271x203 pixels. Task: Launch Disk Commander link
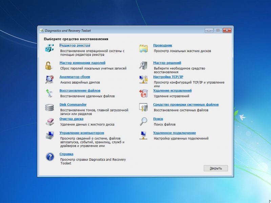[73, 105]
